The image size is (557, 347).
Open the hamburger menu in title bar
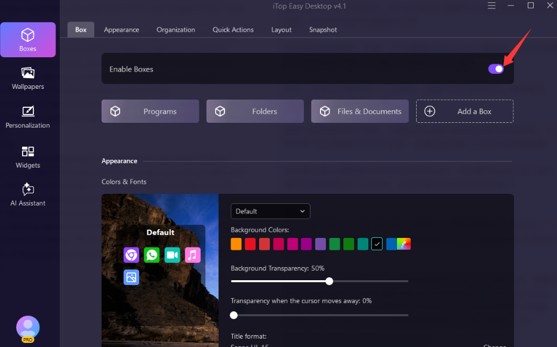[491, 6]
